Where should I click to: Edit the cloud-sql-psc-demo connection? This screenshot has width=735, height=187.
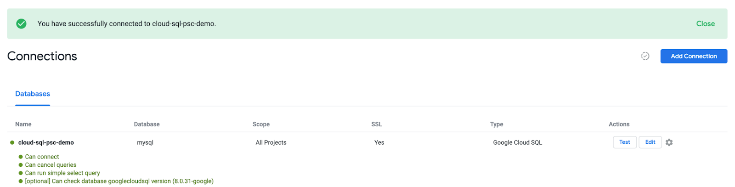click(x=650, y=142)
